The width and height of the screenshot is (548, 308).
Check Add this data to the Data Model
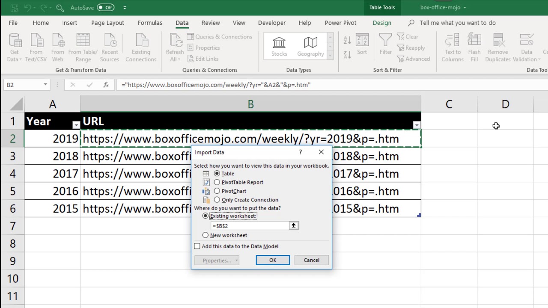click(197, 246)
